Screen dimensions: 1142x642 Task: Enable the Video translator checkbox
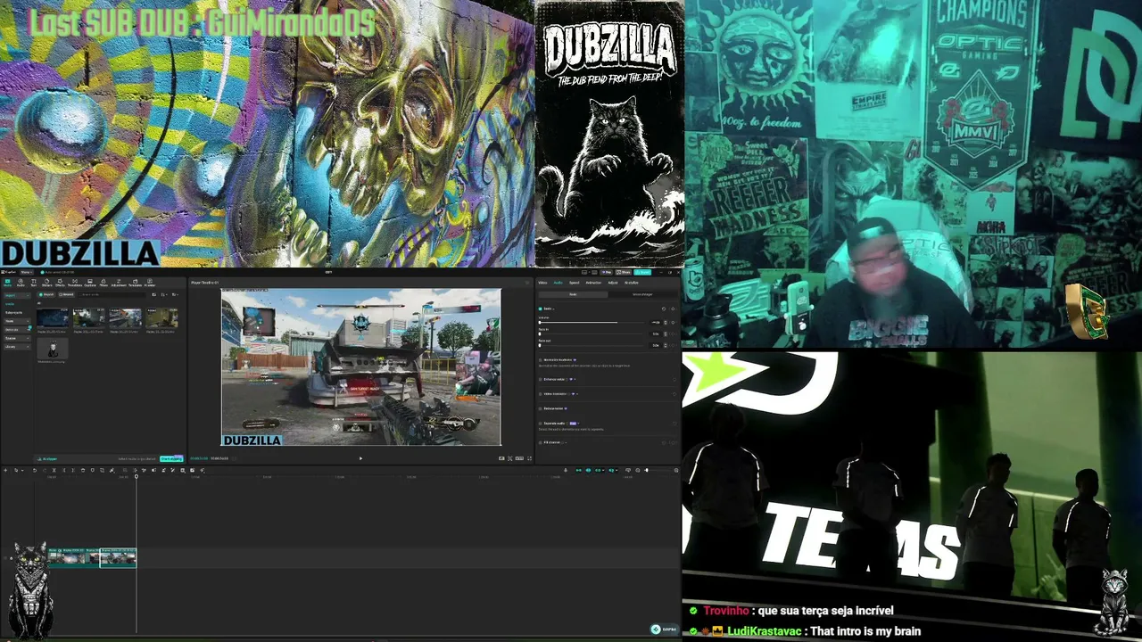[541, 393]
